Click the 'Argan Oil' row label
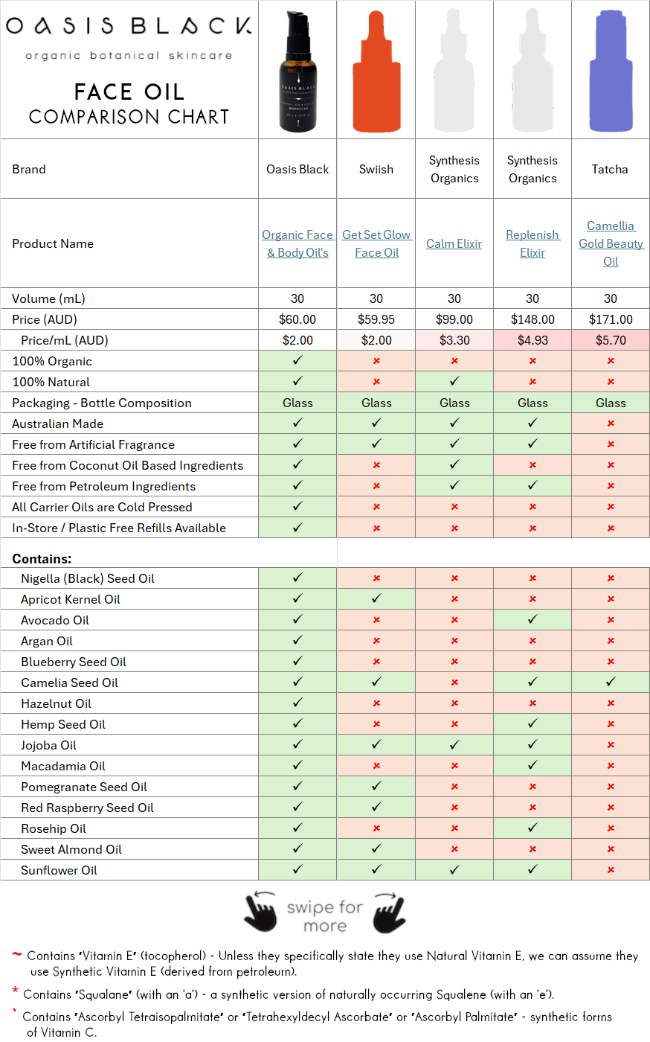 pos(47,641)
